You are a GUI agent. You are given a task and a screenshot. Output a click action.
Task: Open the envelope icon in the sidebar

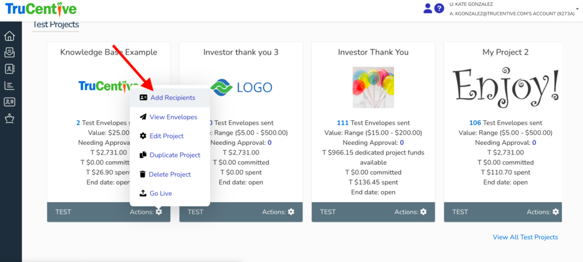click(x=9, y=53)
